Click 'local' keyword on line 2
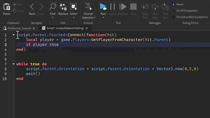 tap(32, 40)
